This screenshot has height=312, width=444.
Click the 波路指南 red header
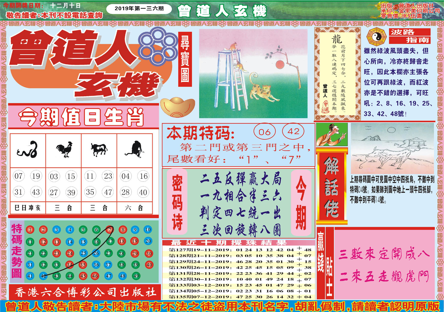click(x=409, y=36)
